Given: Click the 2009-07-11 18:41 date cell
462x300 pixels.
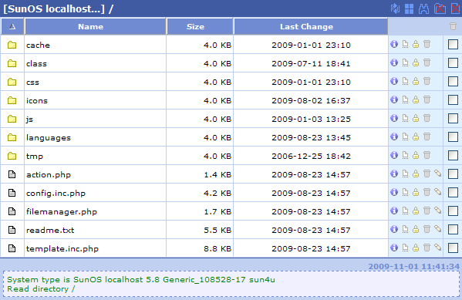Looking at the screenshot, I should tap(311, 64).
